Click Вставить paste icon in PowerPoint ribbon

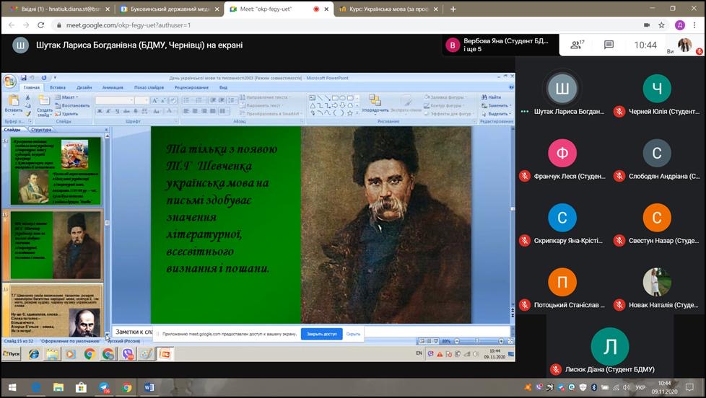pyautogui.click(x=14, y=104)
